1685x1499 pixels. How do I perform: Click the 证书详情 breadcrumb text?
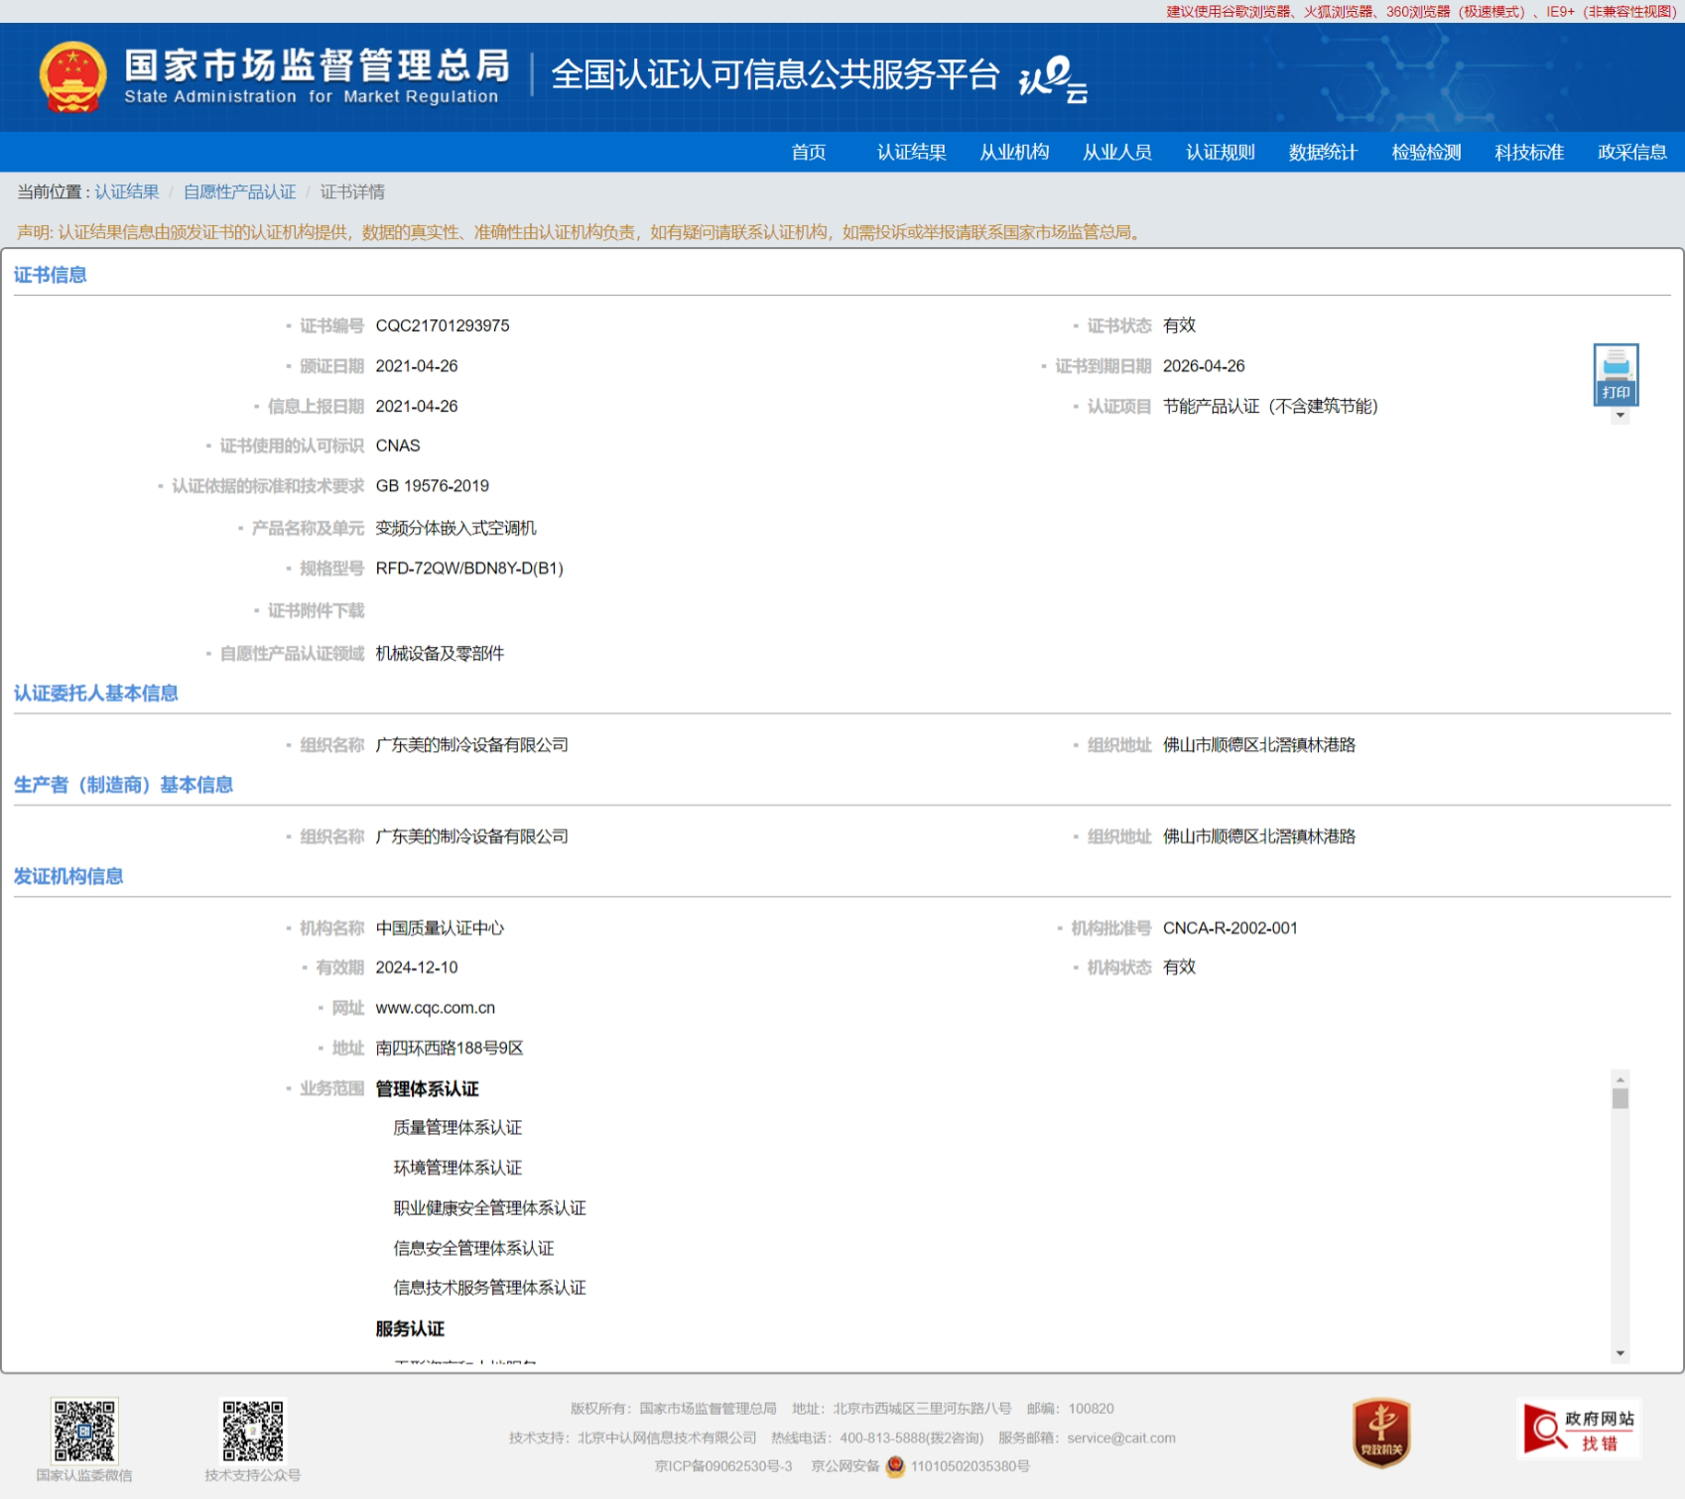[352, 191]
